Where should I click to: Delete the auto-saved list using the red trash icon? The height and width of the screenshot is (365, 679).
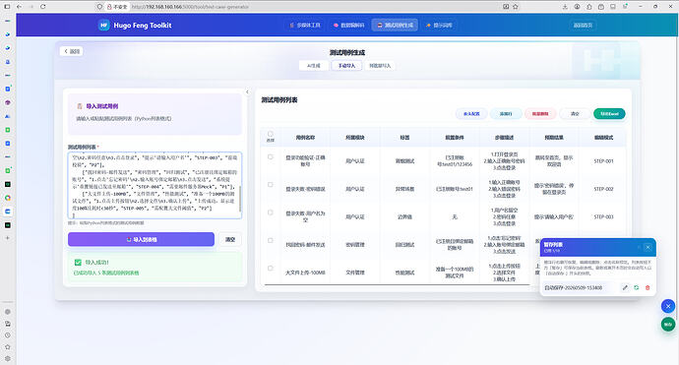648,287
